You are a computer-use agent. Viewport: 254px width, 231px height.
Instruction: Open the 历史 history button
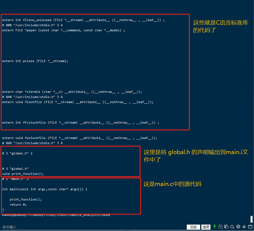[193, 227]
